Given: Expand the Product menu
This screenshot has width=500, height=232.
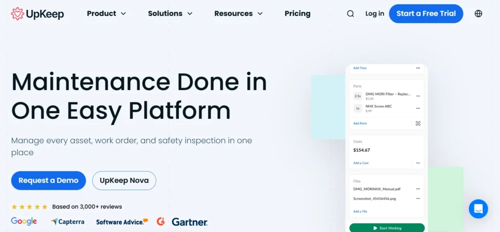Looking at the screenshot, I should pos(106,14).
